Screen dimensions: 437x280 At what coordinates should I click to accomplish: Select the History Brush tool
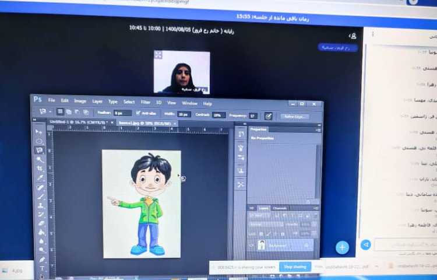[41, 214]
